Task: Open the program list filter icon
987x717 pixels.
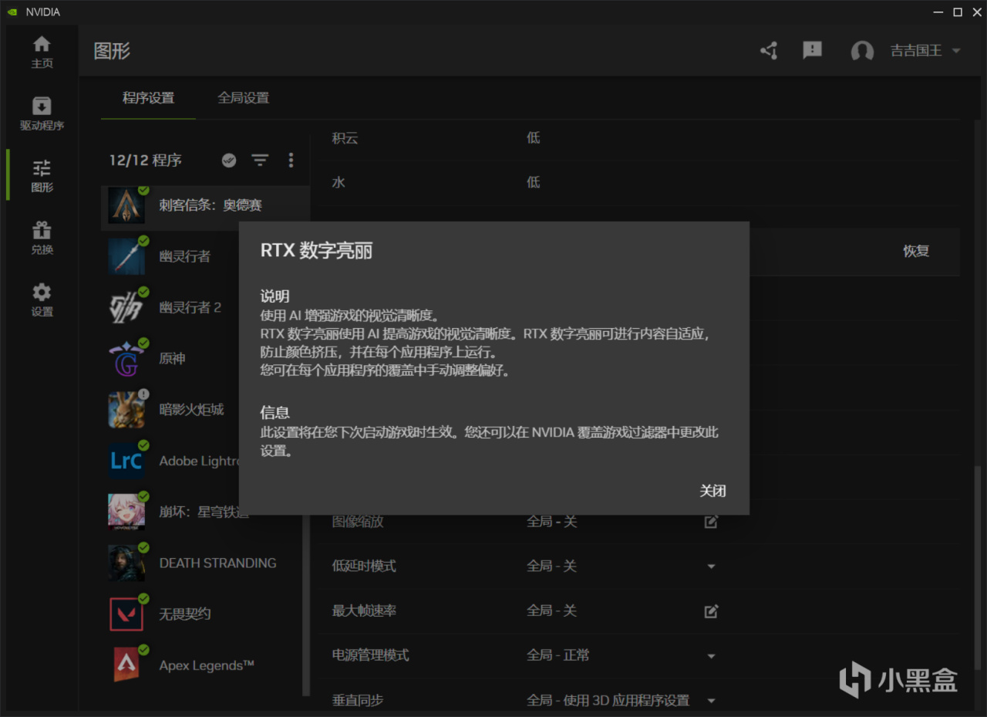Action: tap(261, 160)
